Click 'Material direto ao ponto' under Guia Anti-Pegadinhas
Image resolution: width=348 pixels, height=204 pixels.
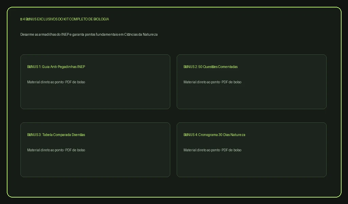[x=46, y=82]
